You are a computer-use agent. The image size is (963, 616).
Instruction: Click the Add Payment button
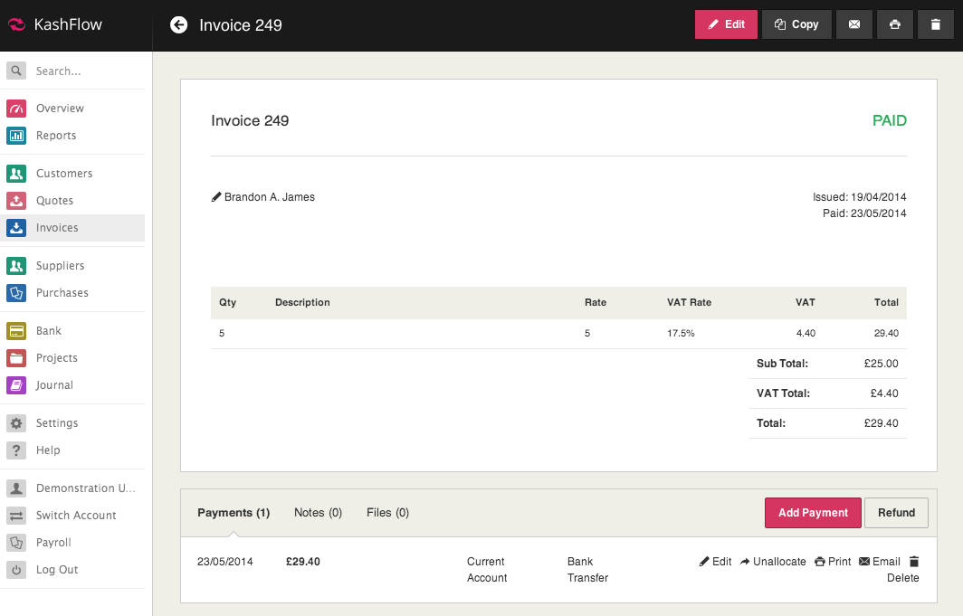click(813, 512)
